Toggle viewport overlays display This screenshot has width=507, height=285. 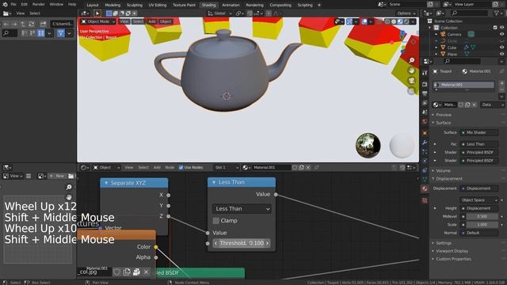point(364,21)
